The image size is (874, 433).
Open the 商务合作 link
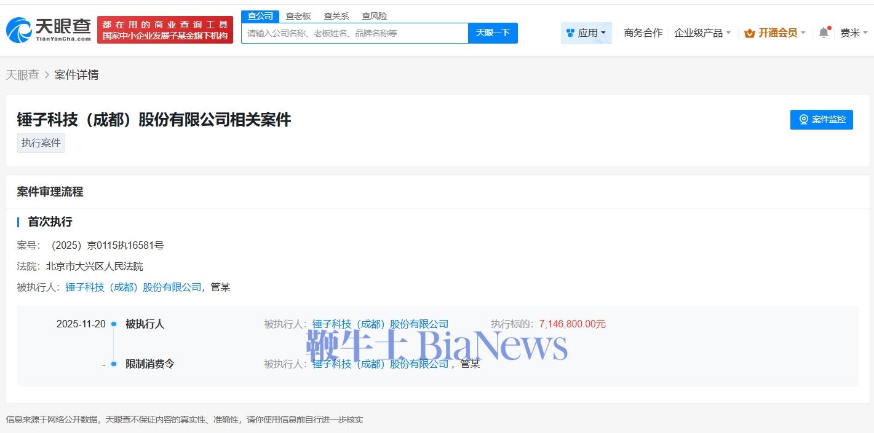643,33
